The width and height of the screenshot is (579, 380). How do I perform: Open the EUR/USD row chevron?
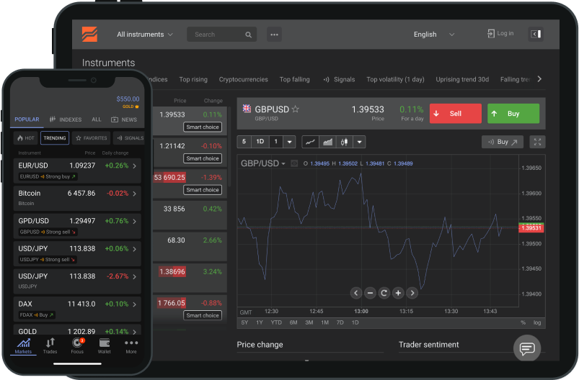(x=135, y=166)
